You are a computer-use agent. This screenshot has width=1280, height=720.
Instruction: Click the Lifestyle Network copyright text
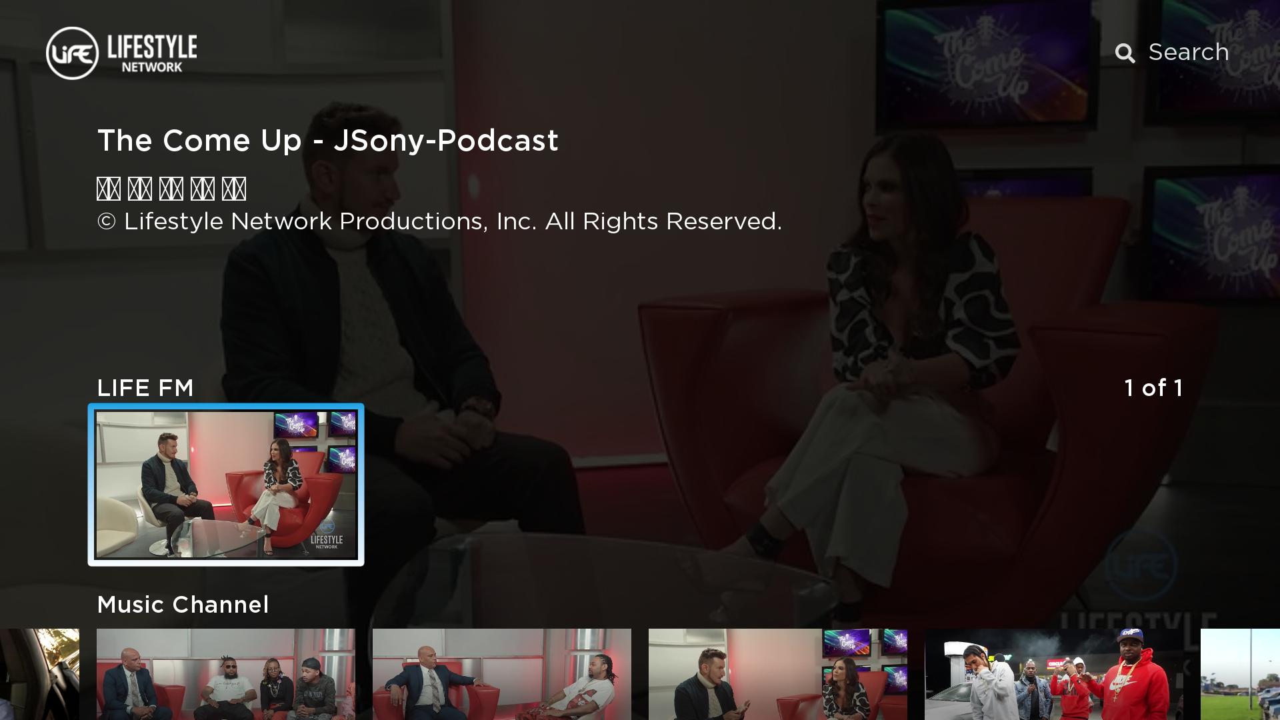pos(439,221)
